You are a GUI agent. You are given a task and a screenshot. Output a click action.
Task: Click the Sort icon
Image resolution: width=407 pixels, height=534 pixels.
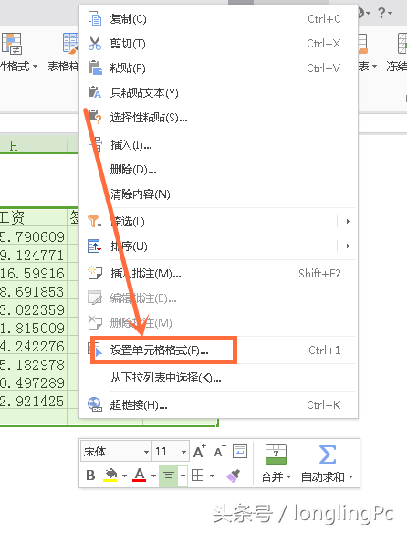pyautogui.click(x=94, y=246)
